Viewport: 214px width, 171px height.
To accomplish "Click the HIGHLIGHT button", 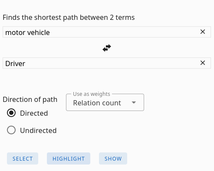I will pos(69,158).
